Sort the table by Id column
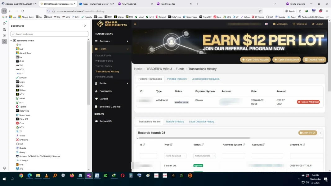 tap(142, 145)
